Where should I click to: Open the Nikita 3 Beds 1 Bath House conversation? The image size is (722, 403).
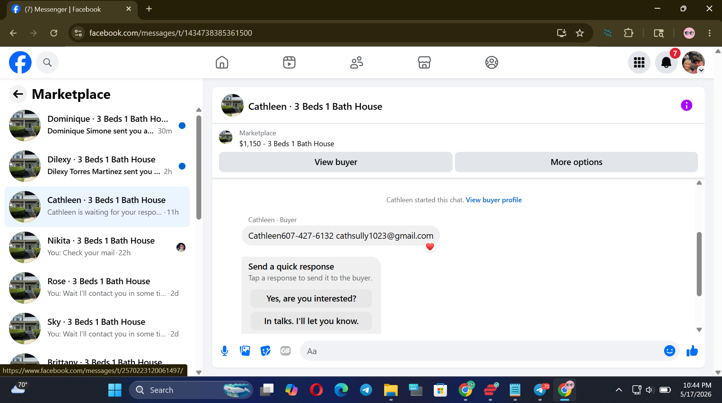point(97,247)
